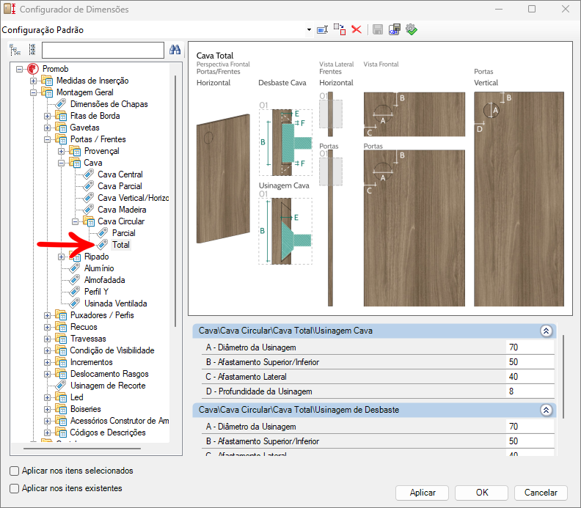581x508 pixels.
Task: Open the Configuração Padrão dropdown
Action: click(309, 29)
